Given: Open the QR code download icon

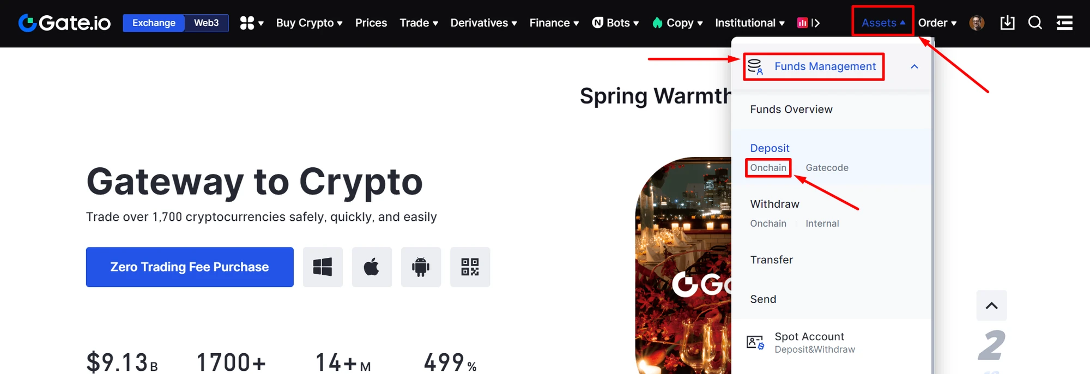Looking at the screenshot, I should [x=470, y=267].
